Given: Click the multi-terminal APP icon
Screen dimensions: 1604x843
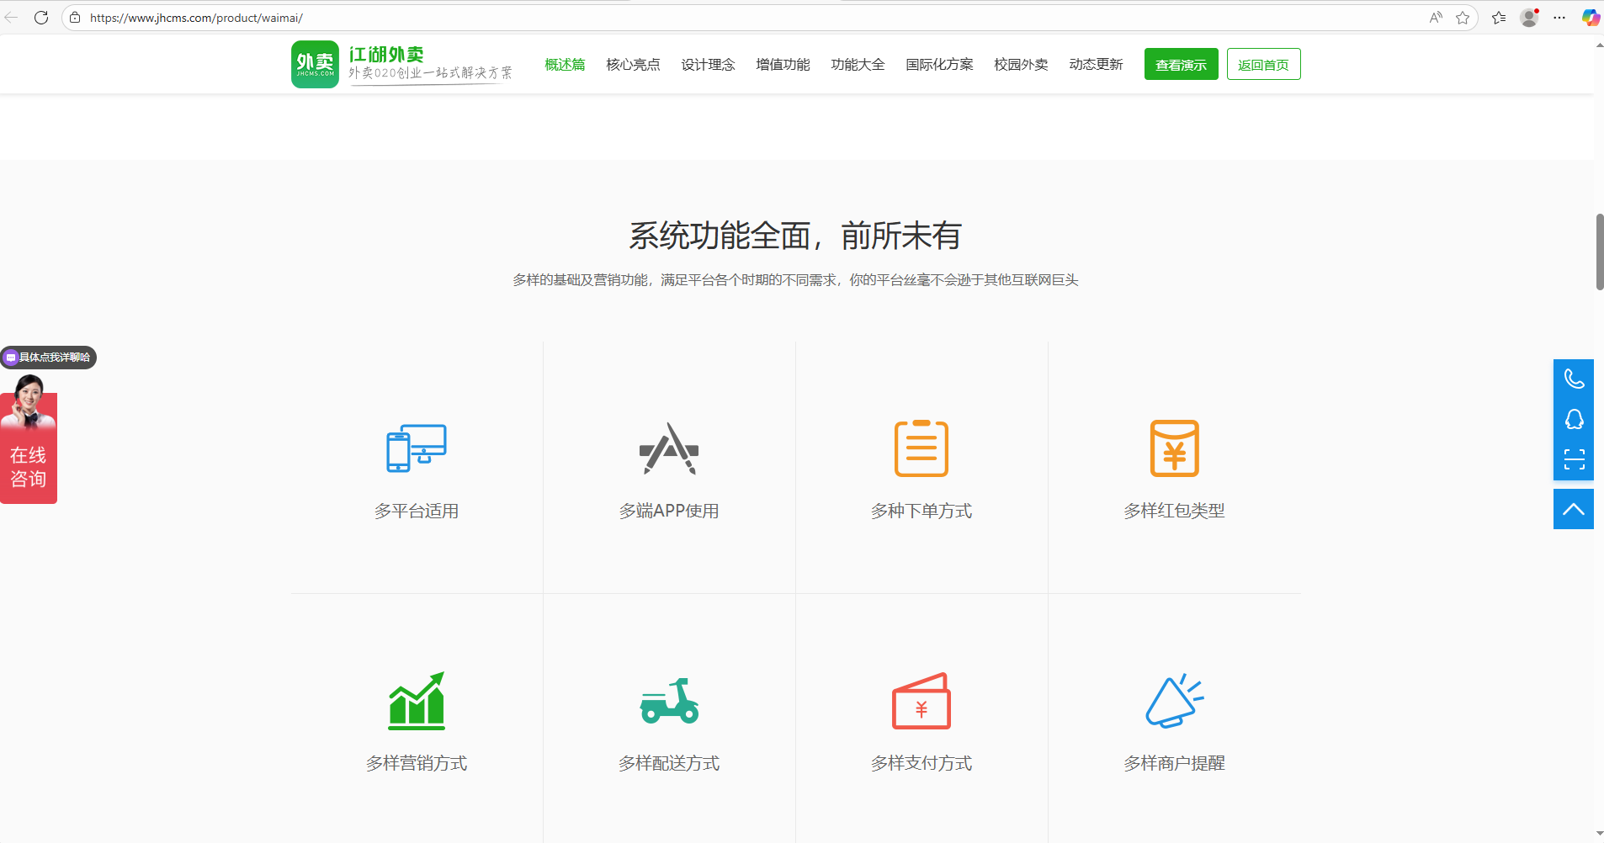Looking at the screenshot, I should tap(669, 448).
